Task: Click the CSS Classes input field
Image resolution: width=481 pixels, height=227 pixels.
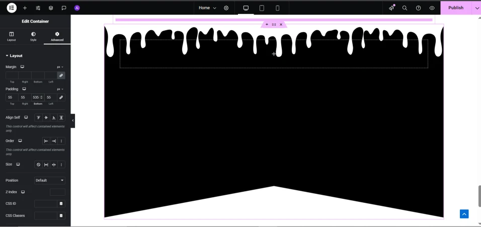Action: (x=46, y=215)
